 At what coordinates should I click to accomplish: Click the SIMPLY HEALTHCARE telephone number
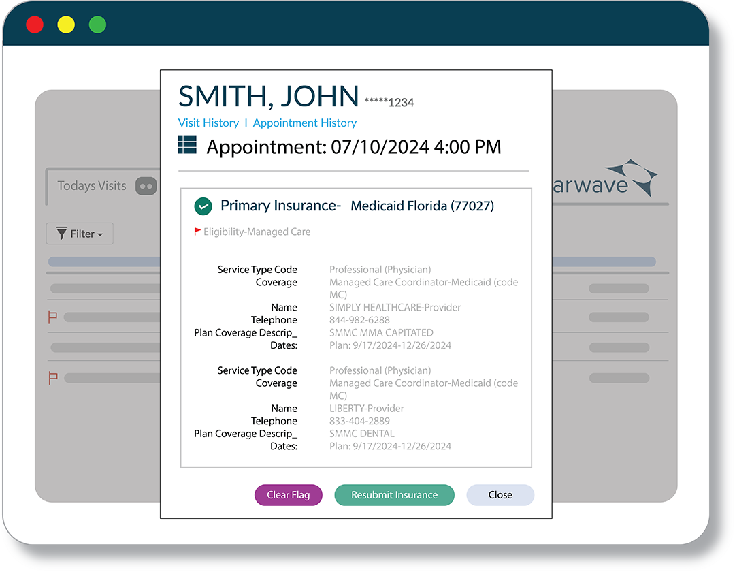click(x=359, y=320)
